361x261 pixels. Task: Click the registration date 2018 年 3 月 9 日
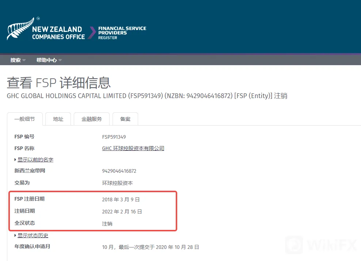coord(121,200)
